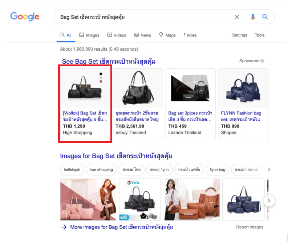The image size is (288, 243).
Task: Open the [Wolfox] Bag Set product title
Action: [x=85, y=116]
